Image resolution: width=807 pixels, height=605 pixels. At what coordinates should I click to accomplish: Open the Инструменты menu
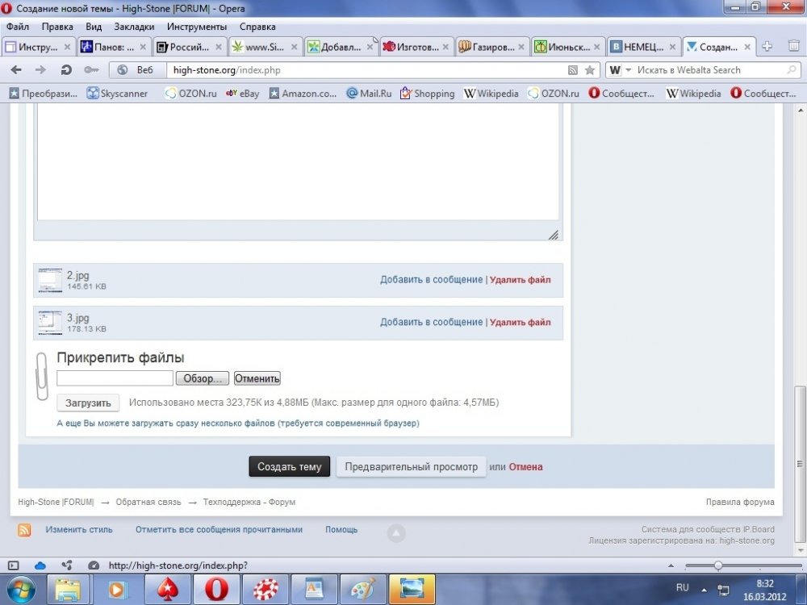(197, 27)
